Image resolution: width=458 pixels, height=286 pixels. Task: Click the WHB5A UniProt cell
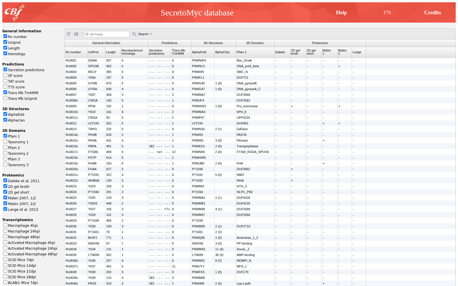(x=96, y=180)
